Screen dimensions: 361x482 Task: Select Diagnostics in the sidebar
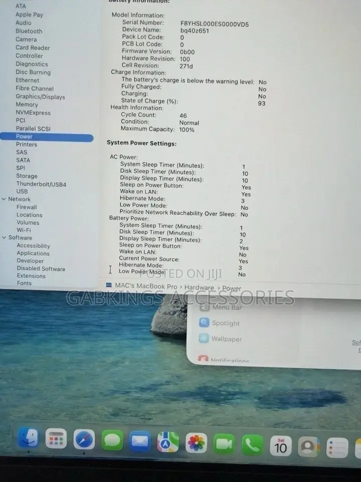tap(32, 64)
